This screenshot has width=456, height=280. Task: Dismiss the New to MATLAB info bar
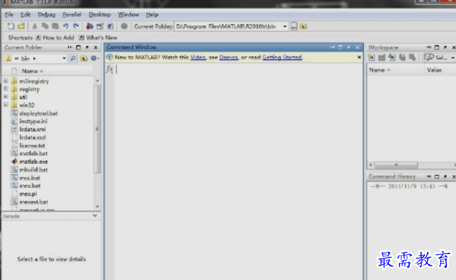359,57
